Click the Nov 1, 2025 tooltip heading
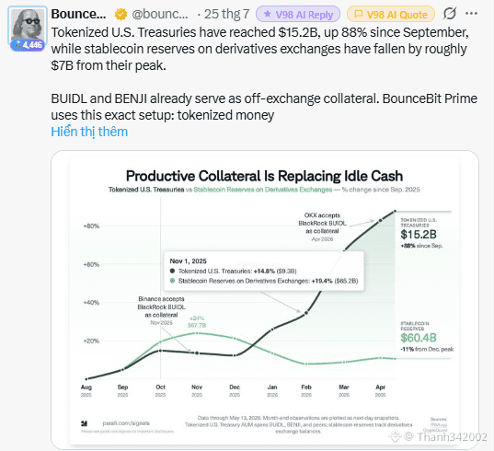This screenshot has width=494, height=451. tap(188, 261)
